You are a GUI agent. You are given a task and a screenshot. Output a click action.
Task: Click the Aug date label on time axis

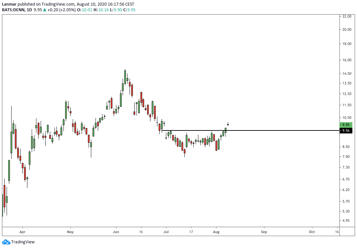(216, 232)
